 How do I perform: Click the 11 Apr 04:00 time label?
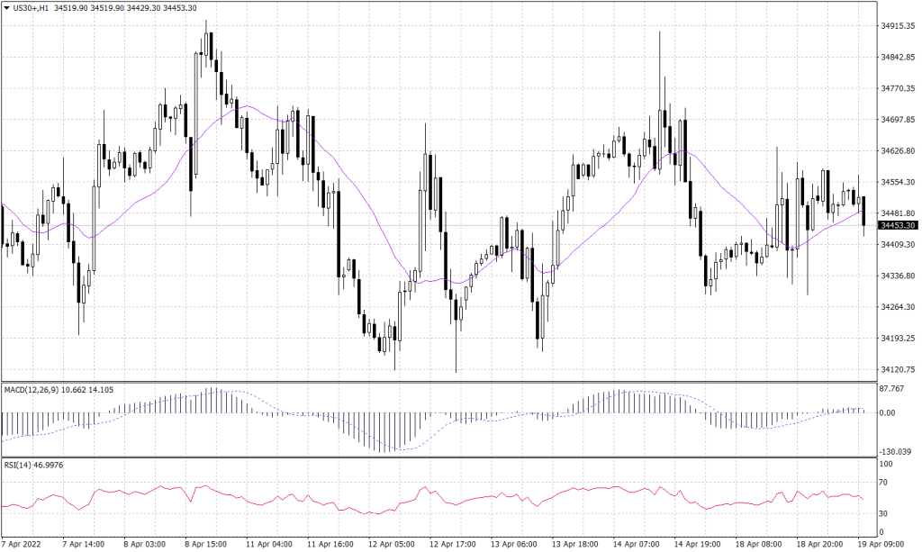(268, 545)
